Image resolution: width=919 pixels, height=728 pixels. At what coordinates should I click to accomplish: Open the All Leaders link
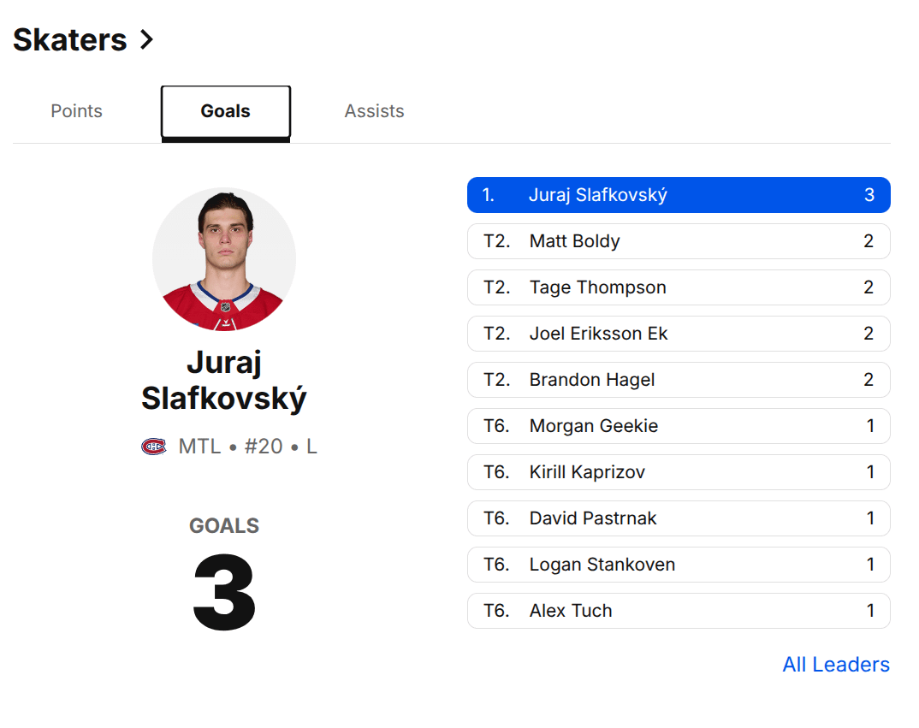(836, 665)
